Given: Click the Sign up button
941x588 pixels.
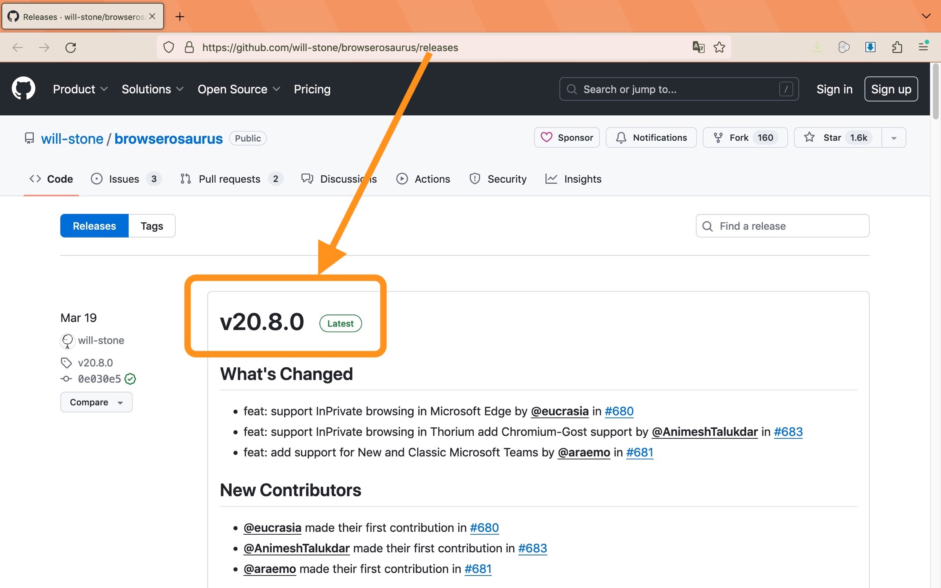Looking at the screenshot, I should click(891, 89).
